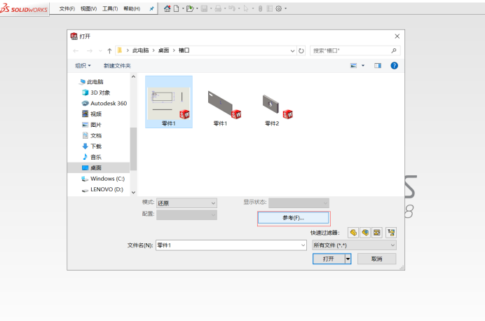485x321 pixels.
Task: Pin the SolidWorks menu bar
Action: coord(151,8)
